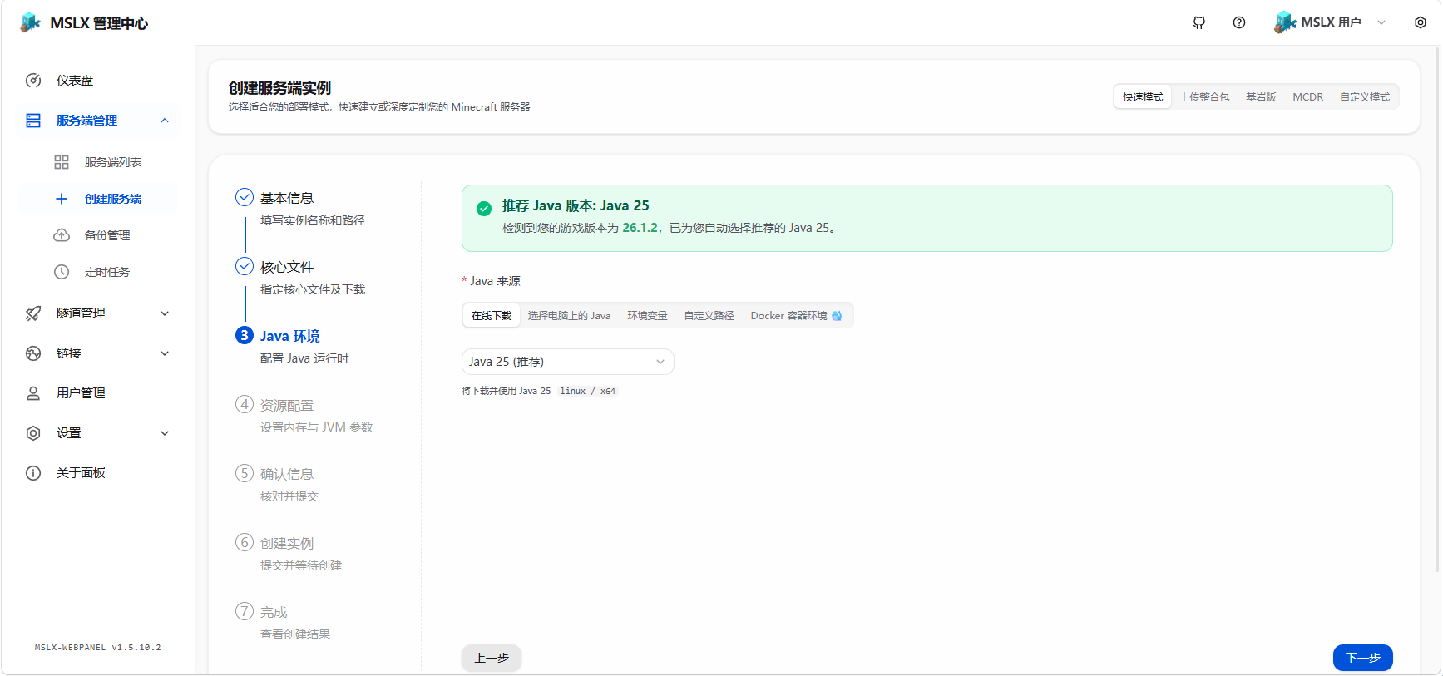The image size is (1443, 676).
Task: Click the Docker whale icon
Action: pyautogui.click(x=837, y=316)
